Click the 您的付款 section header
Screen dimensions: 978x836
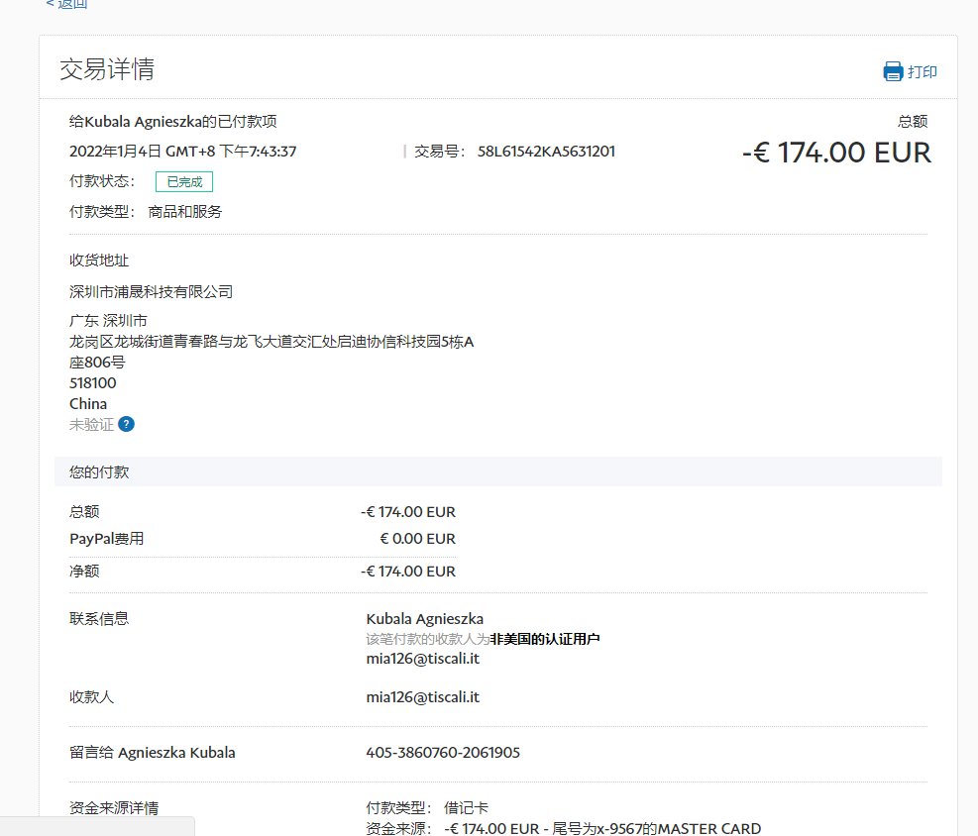99,472
